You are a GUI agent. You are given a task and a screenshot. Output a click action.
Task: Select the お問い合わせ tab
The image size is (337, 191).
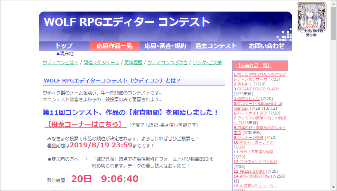(267, 46)
